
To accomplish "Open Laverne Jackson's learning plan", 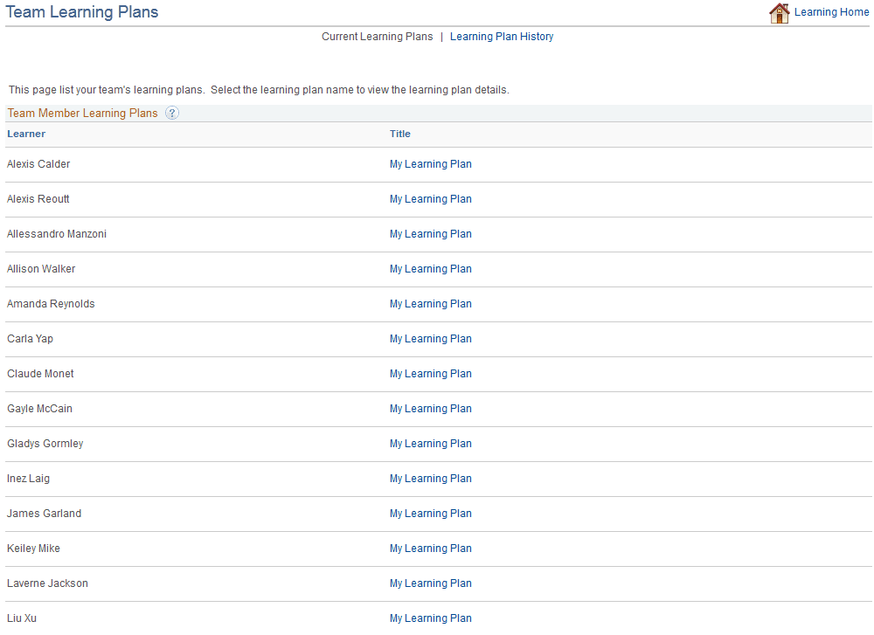I will click(430, 583).
